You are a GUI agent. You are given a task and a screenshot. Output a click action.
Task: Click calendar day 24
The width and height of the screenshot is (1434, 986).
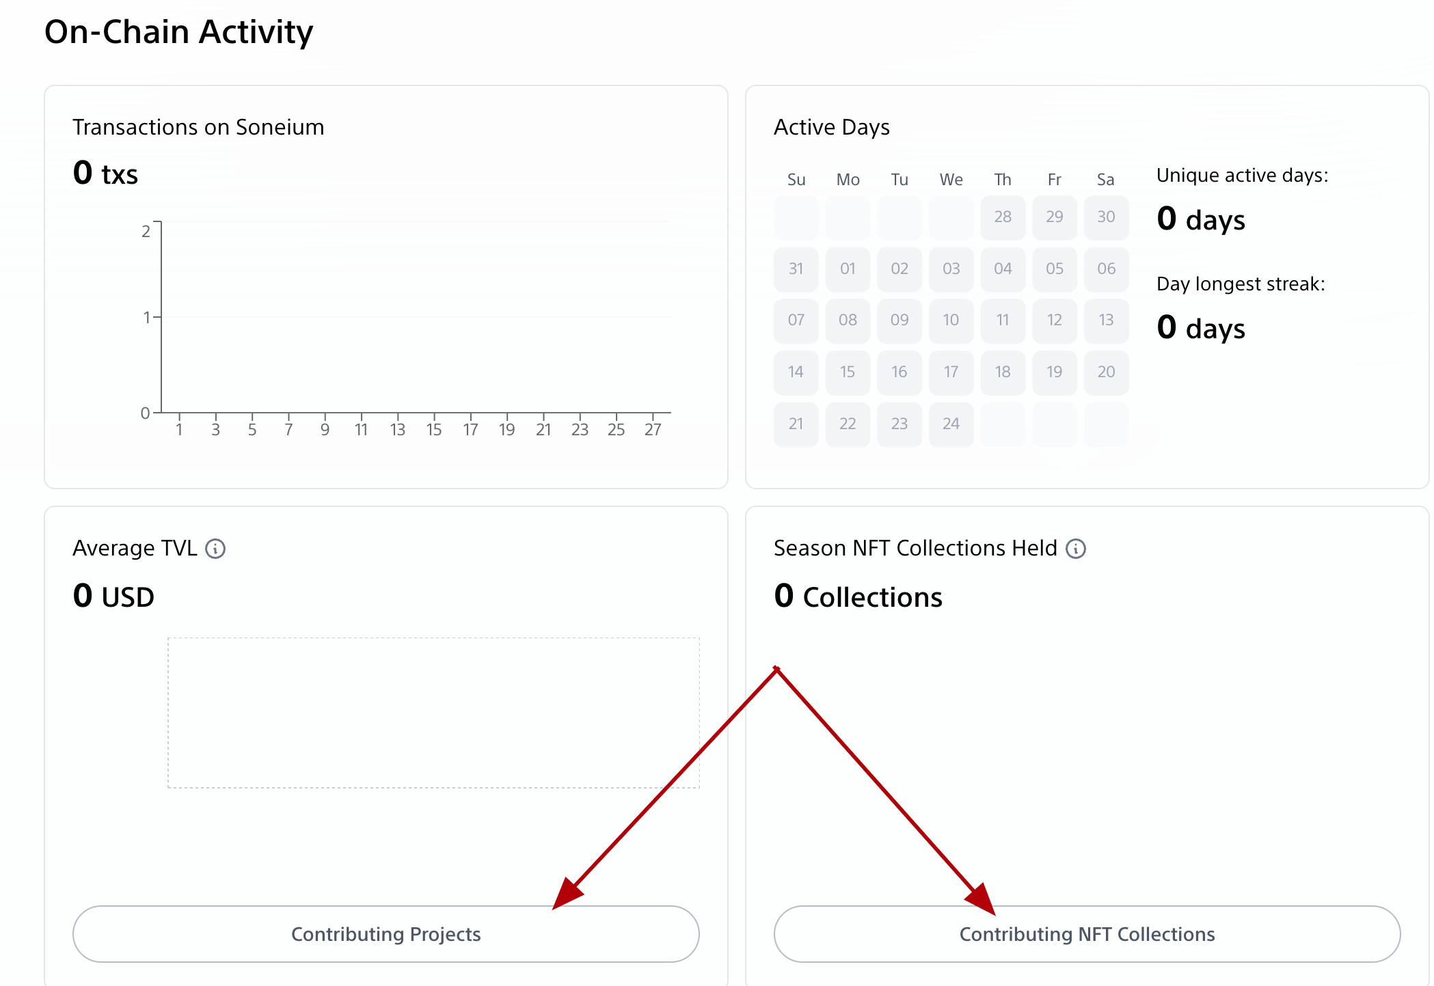[x=951, y=424]
